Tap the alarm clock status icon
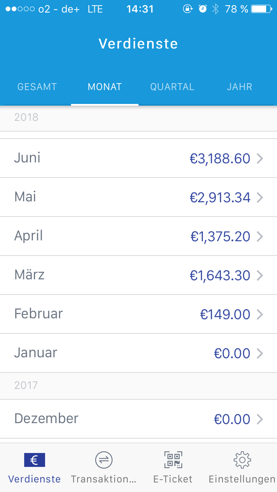The width and height of the screenshot is (277, 492). pos(203,9)
